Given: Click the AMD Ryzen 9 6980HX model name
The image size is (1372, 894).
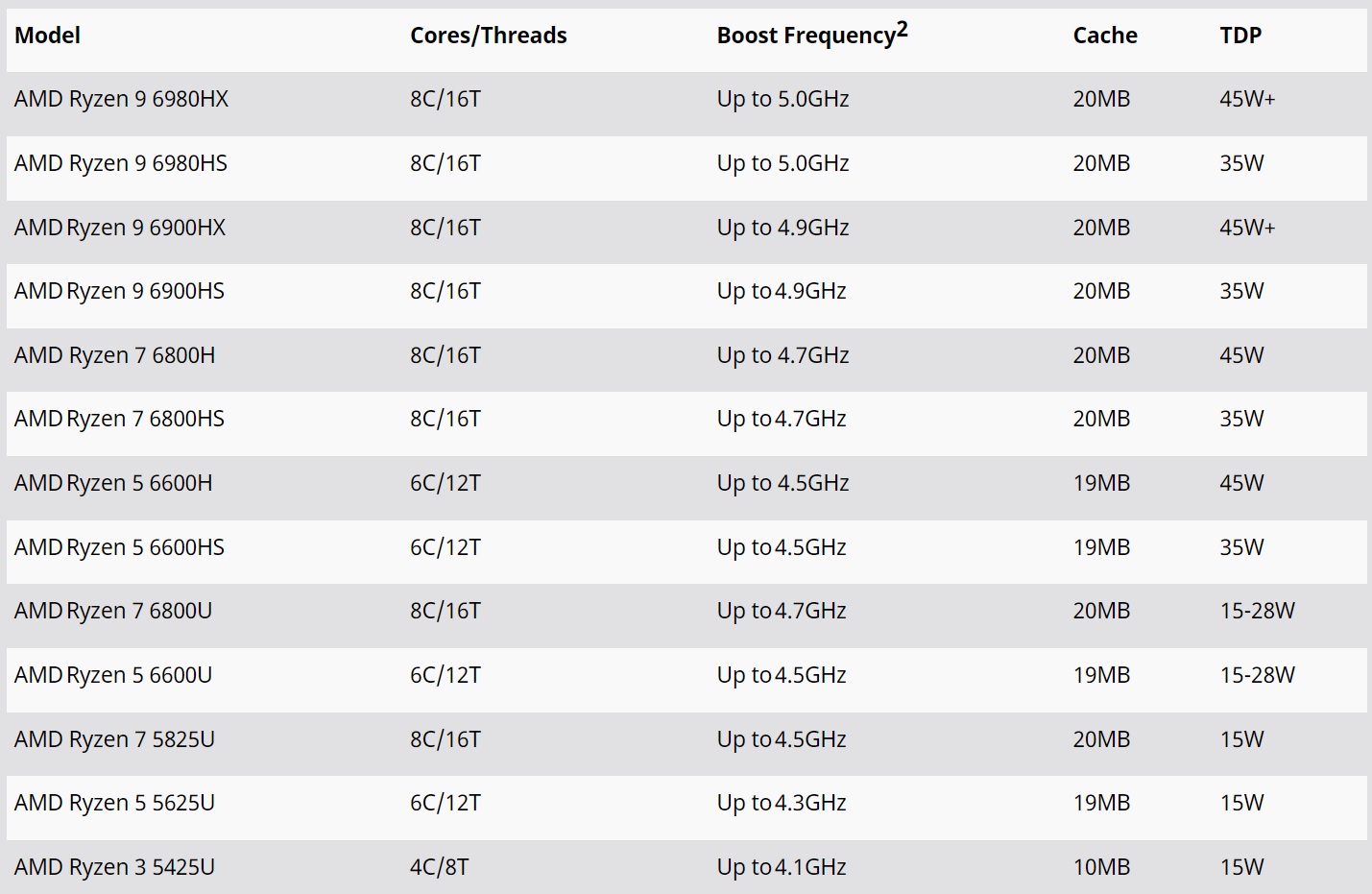Looking at the screenshot, I should tap(121, 99).
